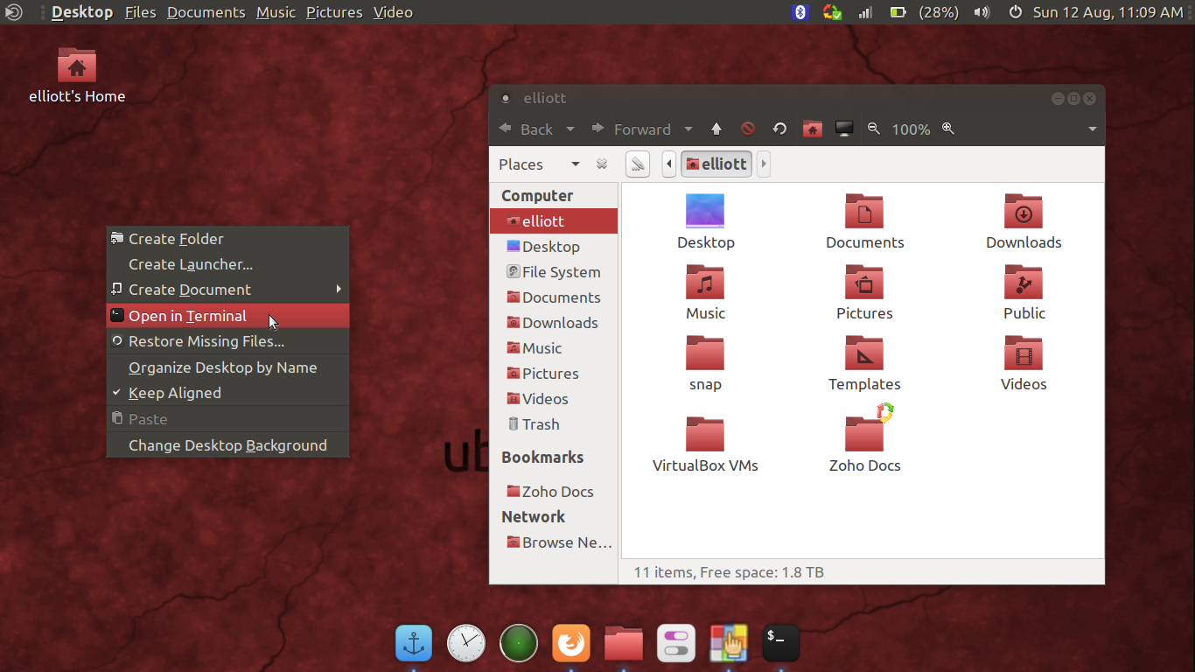
Task: Select the elliott path bar button
Action: 716,164
